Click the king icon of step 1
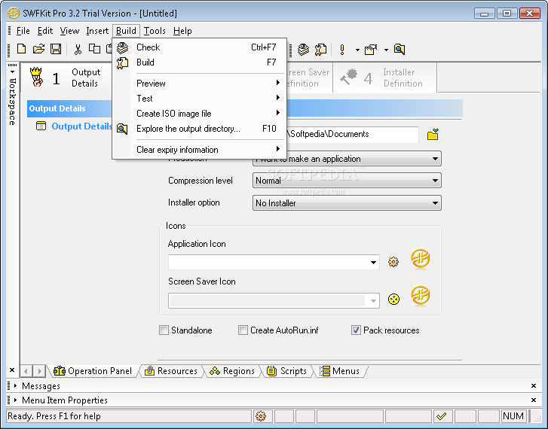Image resolution: width=548 pixels, height=429 pixels. pos(37,77)
